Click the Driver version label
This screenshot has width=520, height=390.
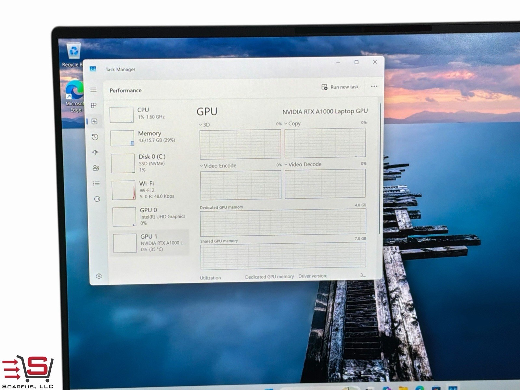tap(313, 276)
